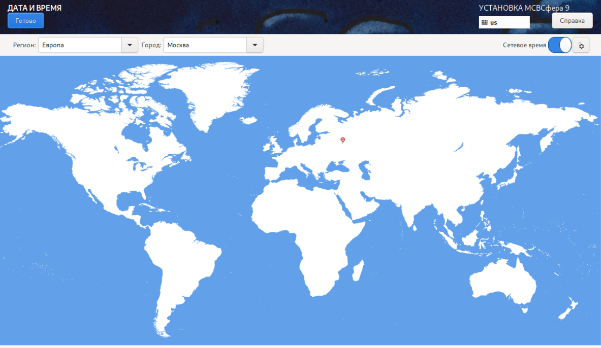Pick New Zealand on the map
This screenshot has width=601, height=348.
[568, 308]
